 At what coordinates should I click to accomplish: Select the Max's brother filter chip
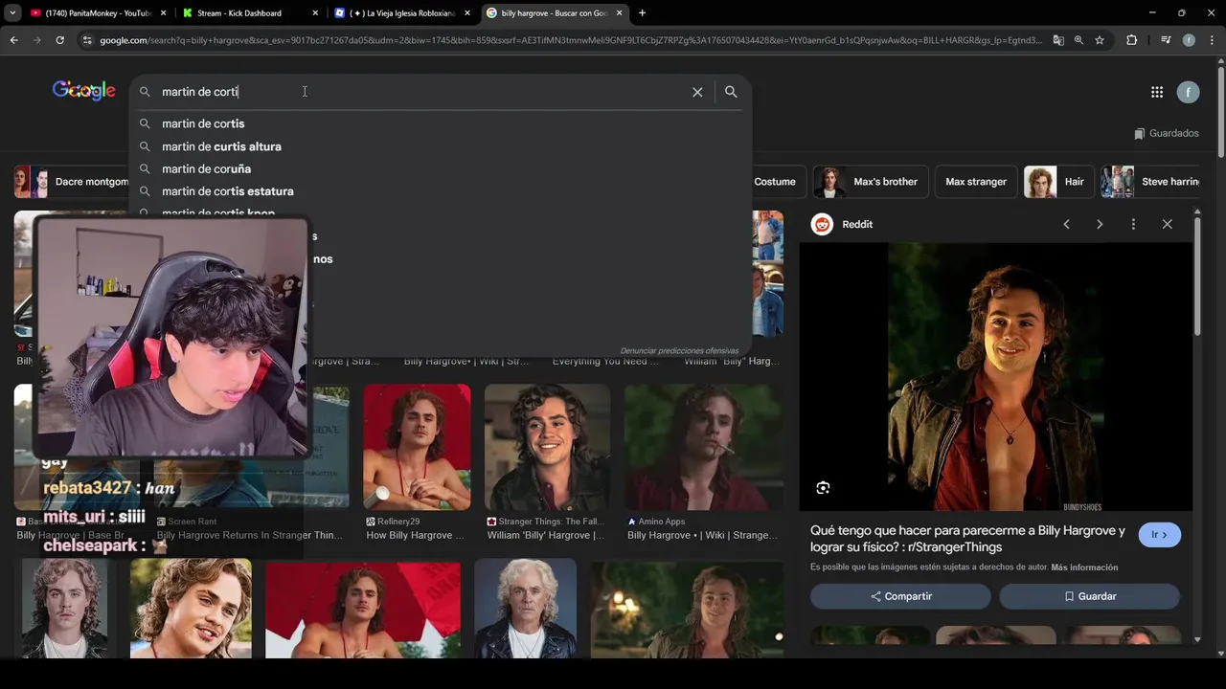pos(871,182)
